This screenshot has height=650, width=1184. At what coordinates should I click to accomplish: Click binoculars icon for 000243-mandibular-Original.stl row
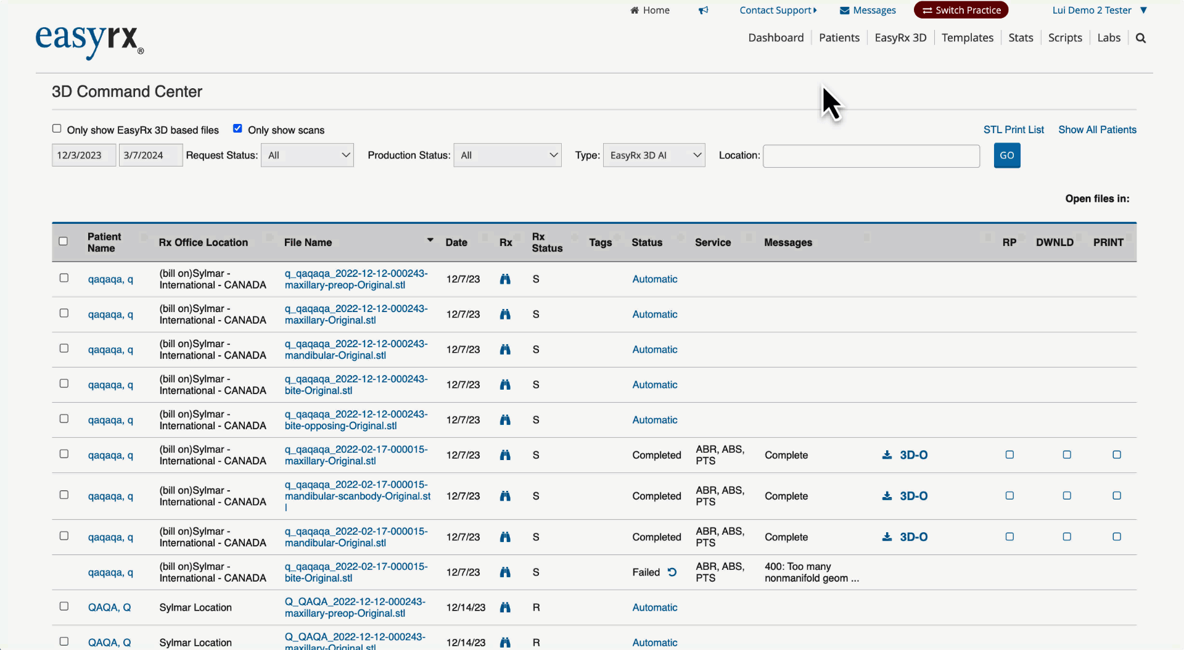(505, 350)
